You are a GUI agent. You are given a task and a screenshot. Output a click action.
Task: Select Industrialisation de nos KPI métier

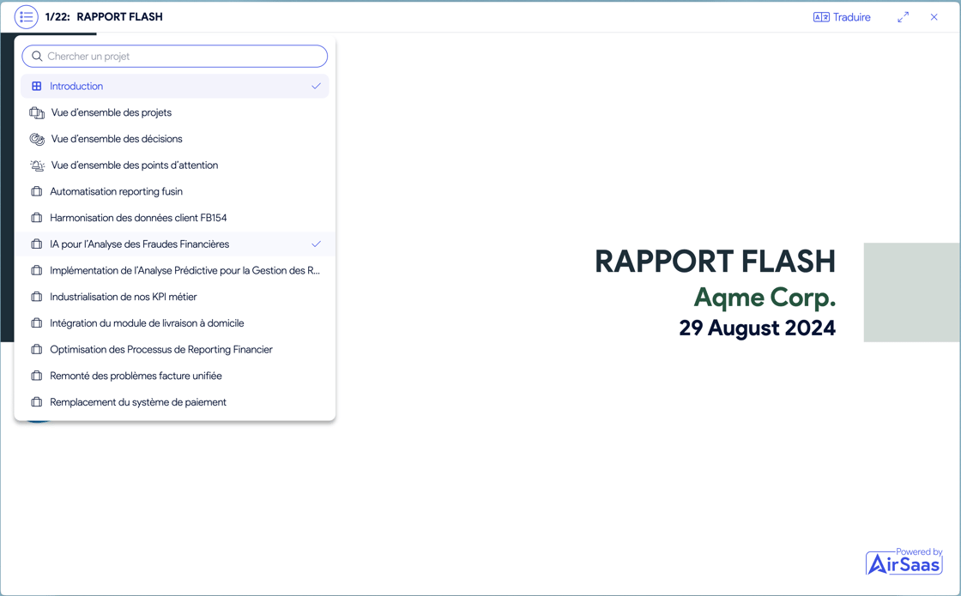pos(175,297)
